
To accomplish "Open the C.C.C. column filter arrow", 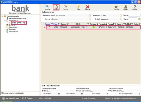I will pos(88,24).
